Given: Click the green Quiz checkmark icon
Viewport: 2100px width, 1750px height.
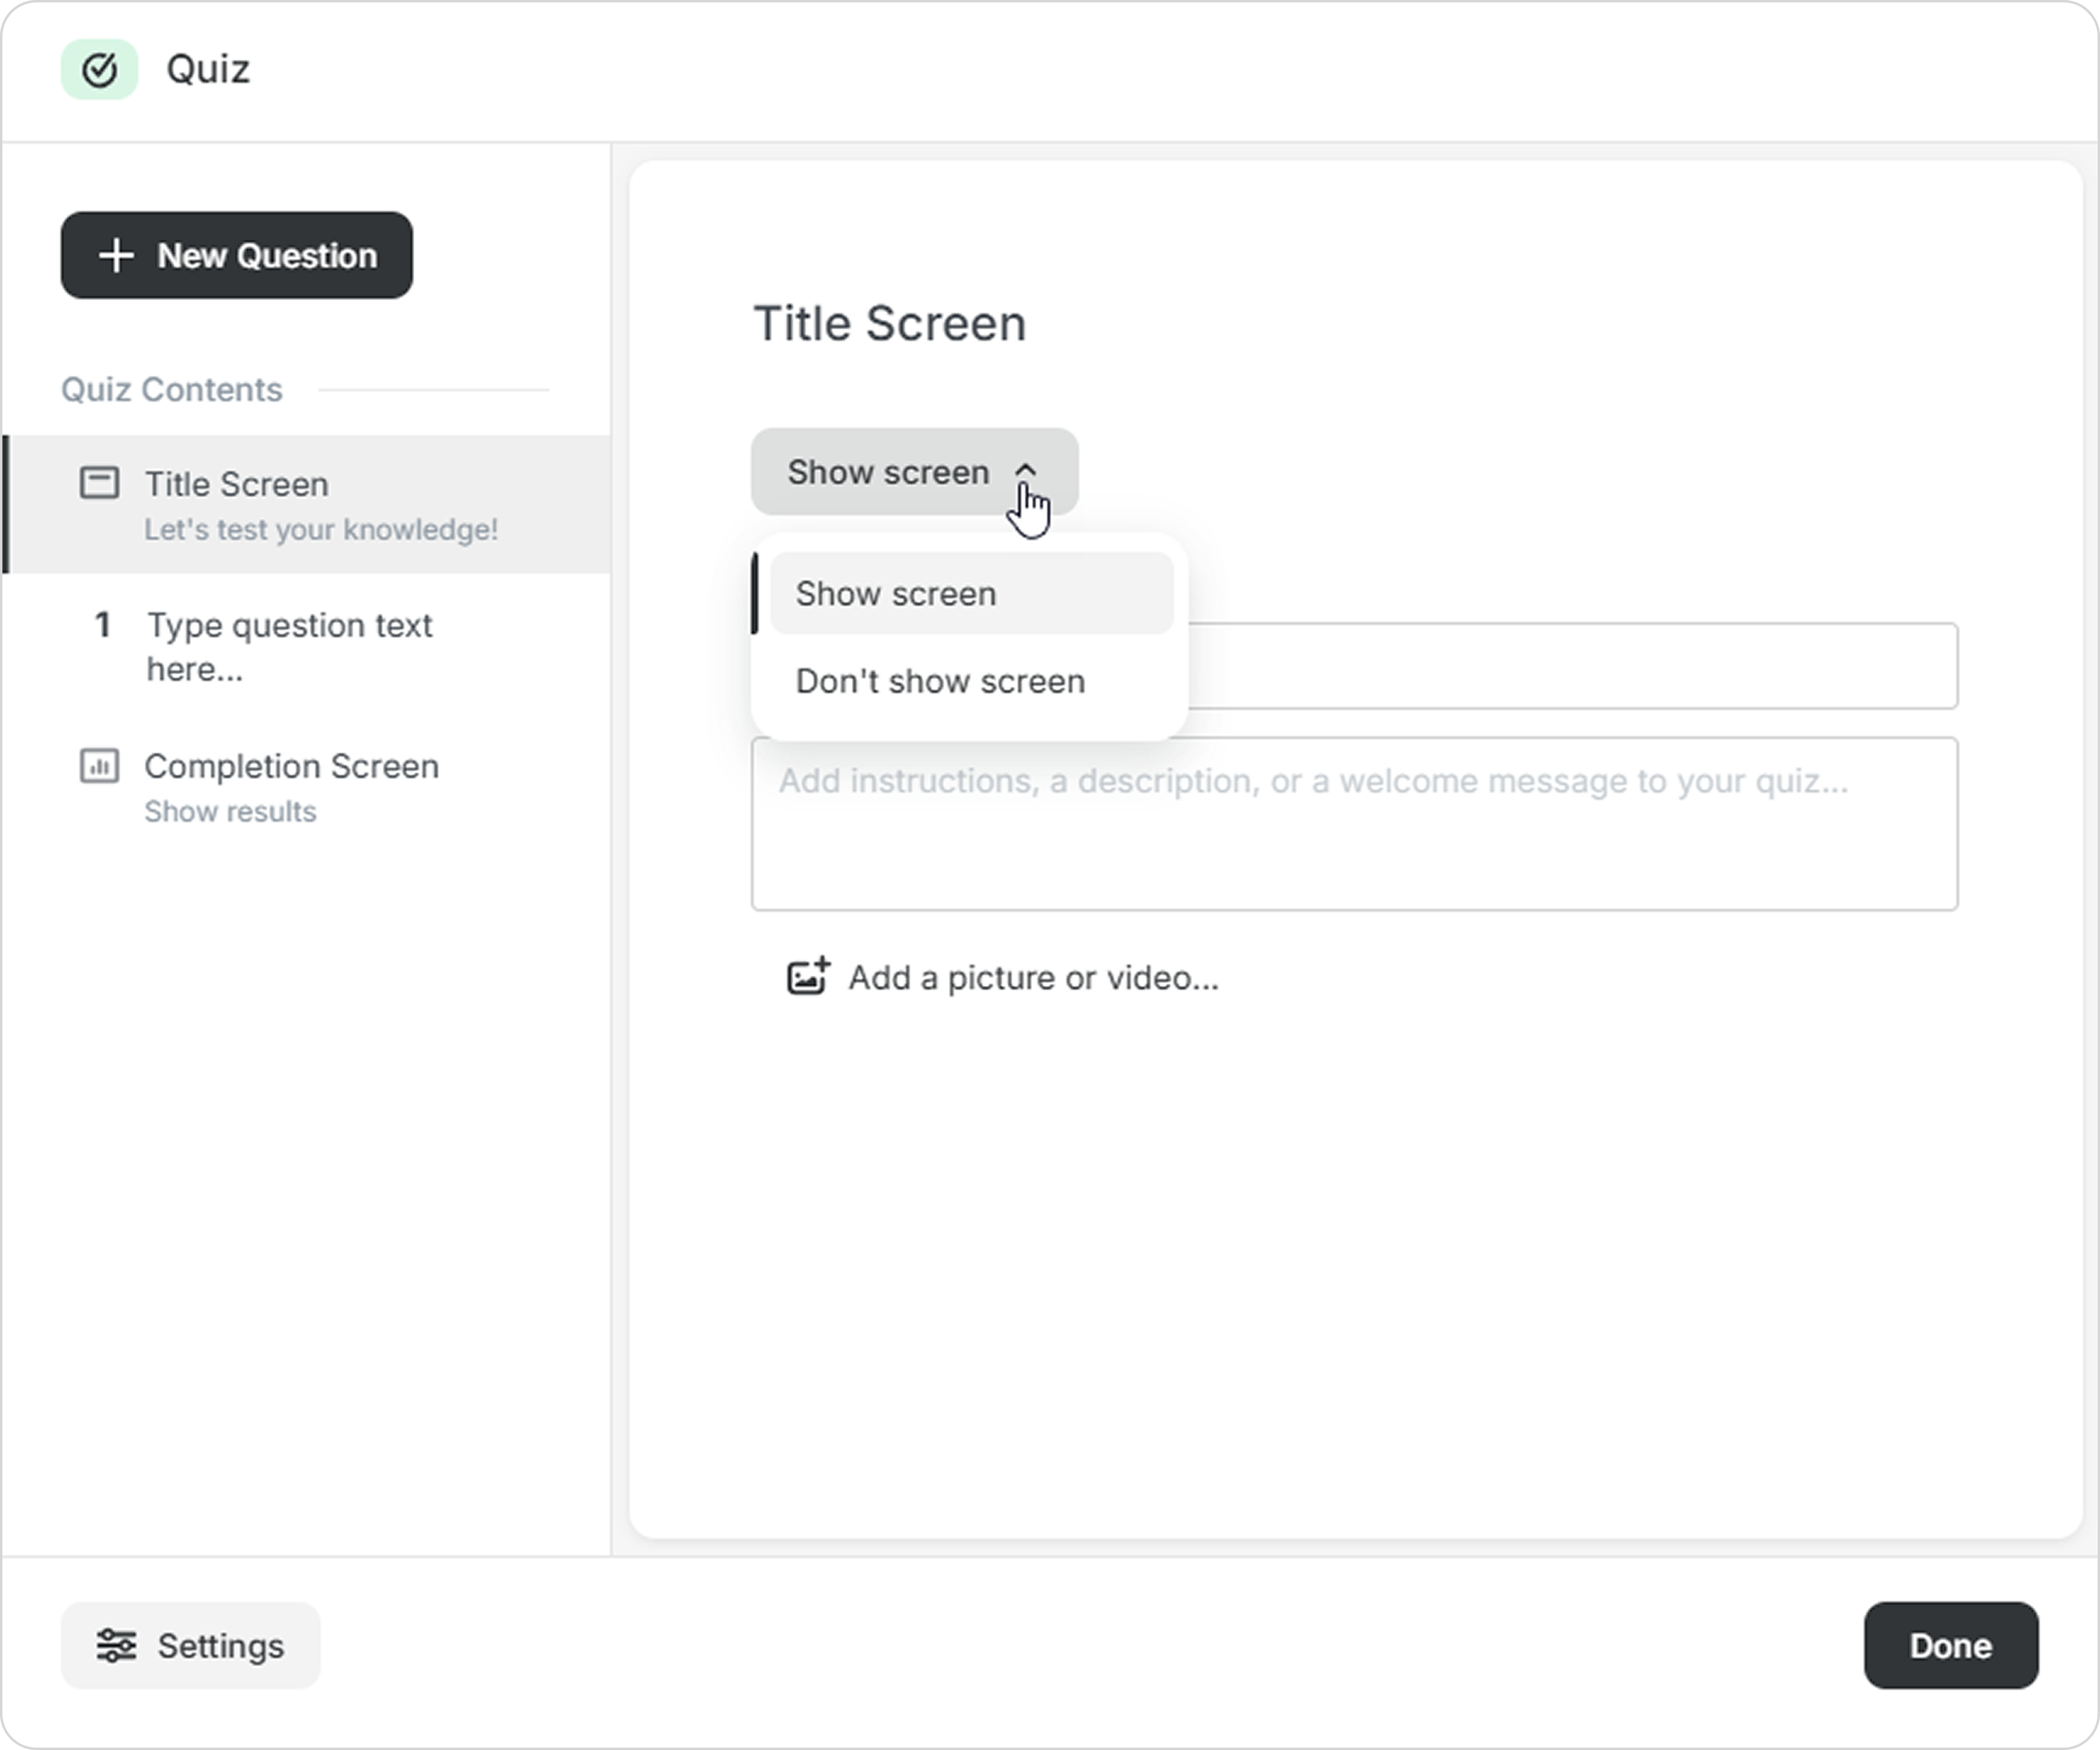Looking at the screenshot, I should tap(99, 70).
